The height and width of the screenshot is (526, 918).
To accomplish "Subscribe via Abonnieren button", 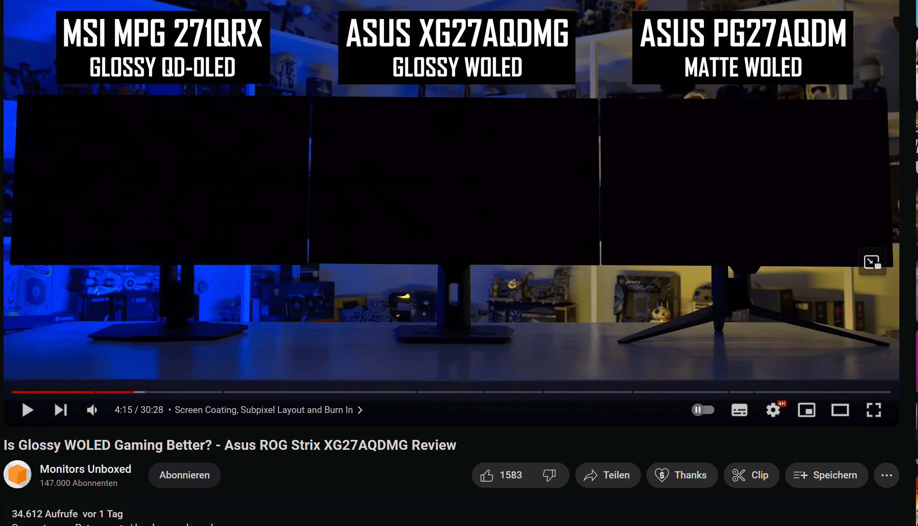I will click(x=184, y=475).
